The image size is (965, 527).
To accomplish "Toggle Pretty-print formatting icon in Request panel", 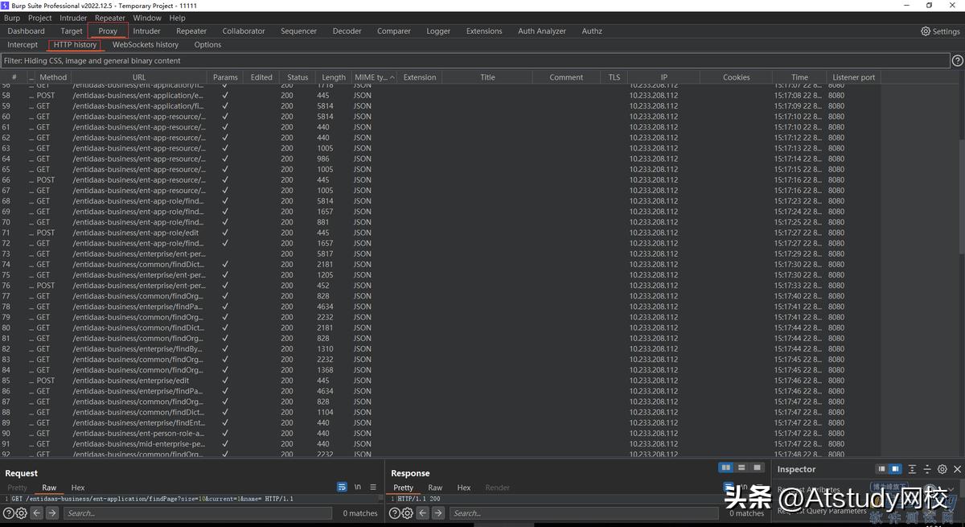I will [x=342, y=487].
